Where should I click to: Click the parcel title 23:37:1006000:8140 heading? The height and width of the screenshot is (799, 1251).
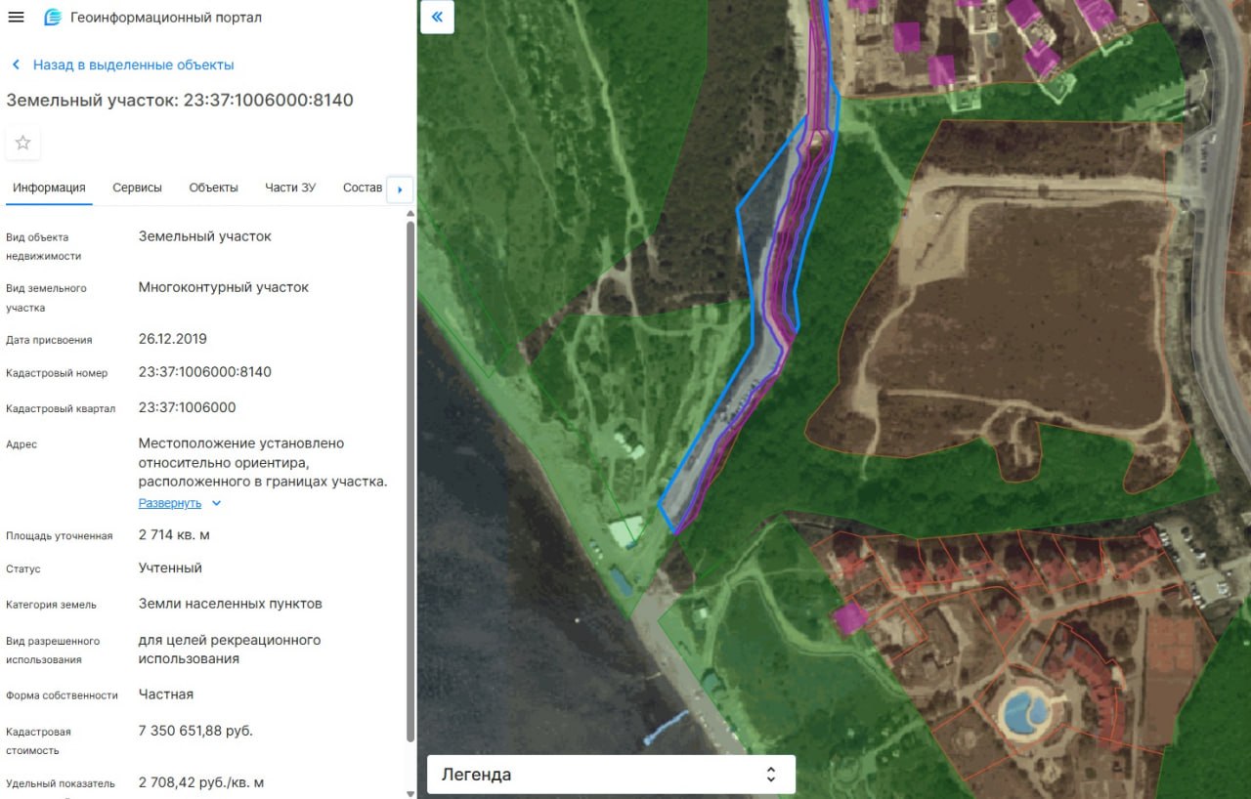[x=180, y=100]
